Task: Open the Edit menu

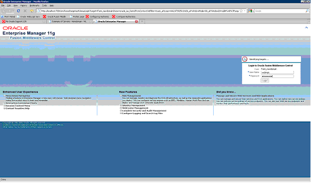Action: point(9,5)
